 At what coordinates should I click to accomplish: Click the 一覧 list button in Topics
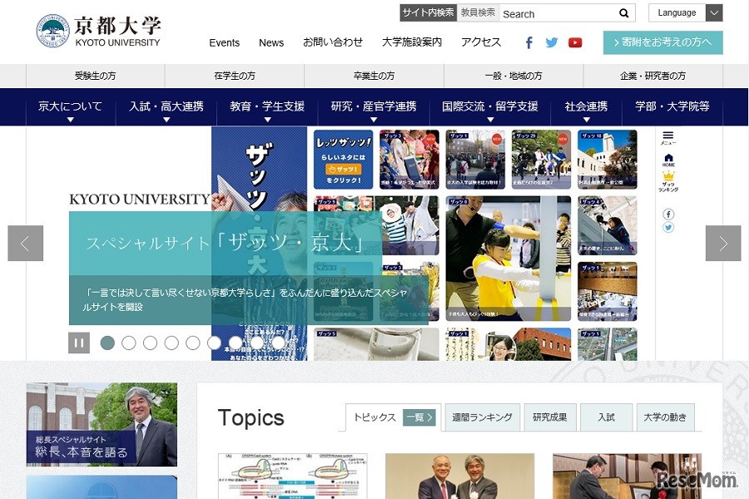pos(419,417)
